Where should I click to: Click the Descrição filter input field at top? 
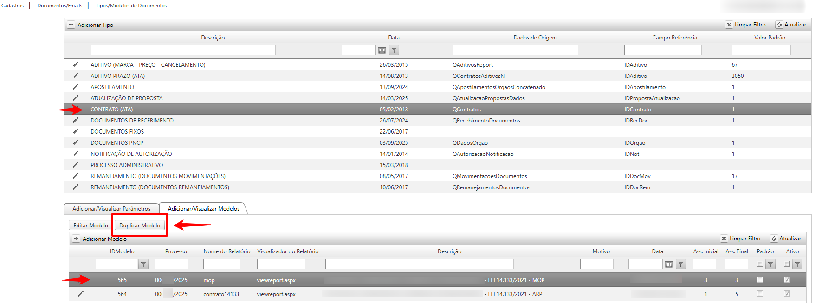pyautogui.click(x=183, y=50)
